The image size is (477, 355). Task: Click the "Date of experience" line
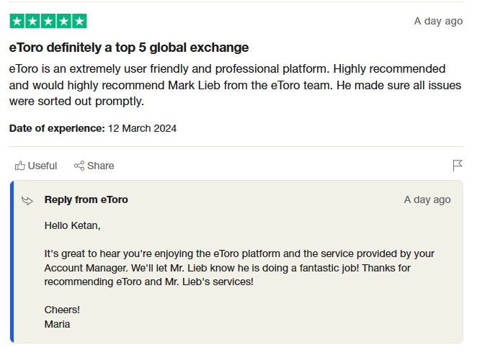(x=93, y=128)
